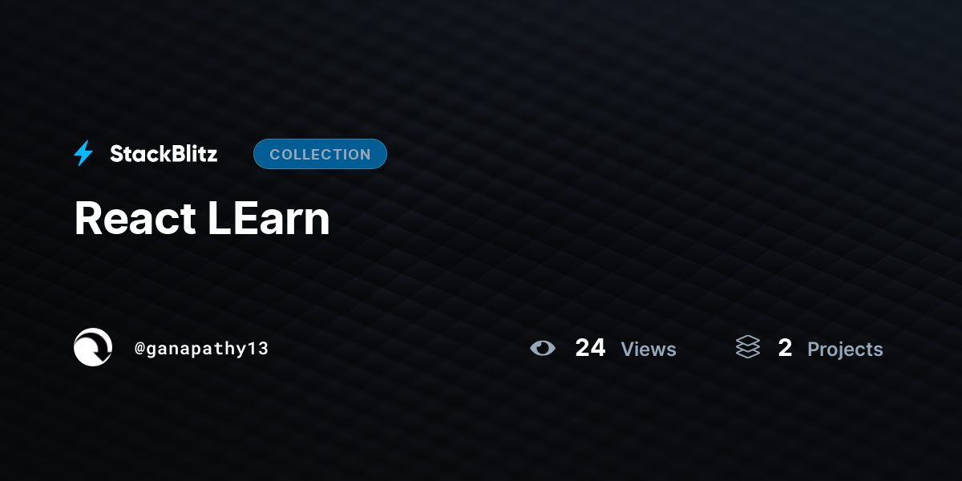Click the word LEarn in the title
962x481 pixels.
point(269,218)
